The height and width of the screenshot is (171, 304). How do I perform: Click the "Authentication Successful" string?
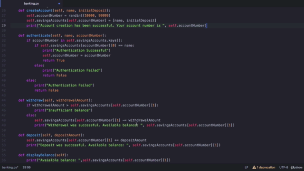[x=81, y=50]
